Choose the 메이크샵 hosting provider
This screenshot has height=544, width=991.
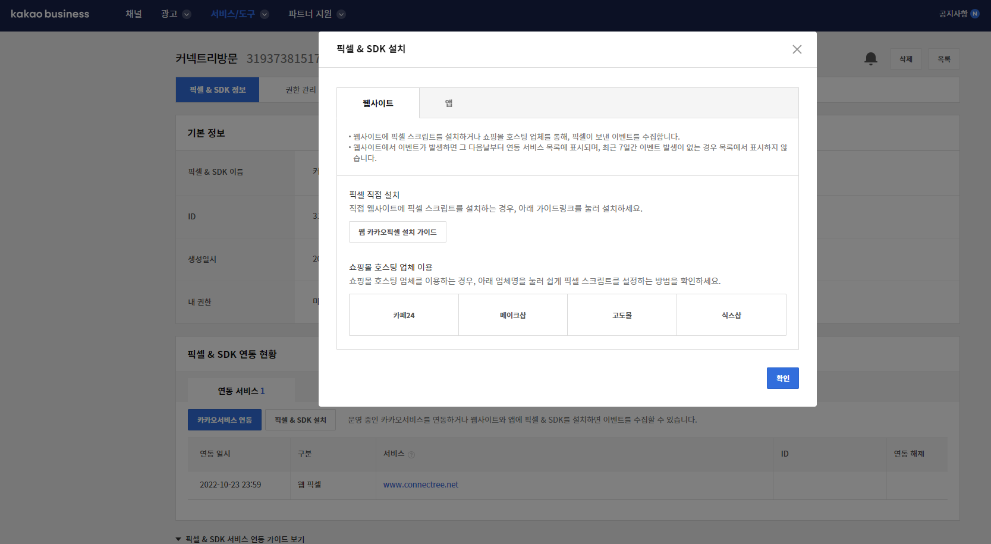click(513, 315)
